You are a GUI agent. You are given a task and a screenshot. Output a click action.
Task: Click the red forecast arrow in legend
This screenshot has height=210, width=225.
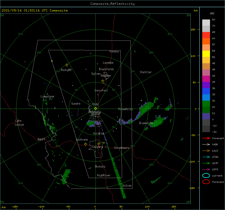tap(206, 138)
